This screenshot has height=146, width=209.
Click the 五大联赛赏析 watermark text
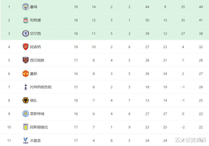pos(191,140)
